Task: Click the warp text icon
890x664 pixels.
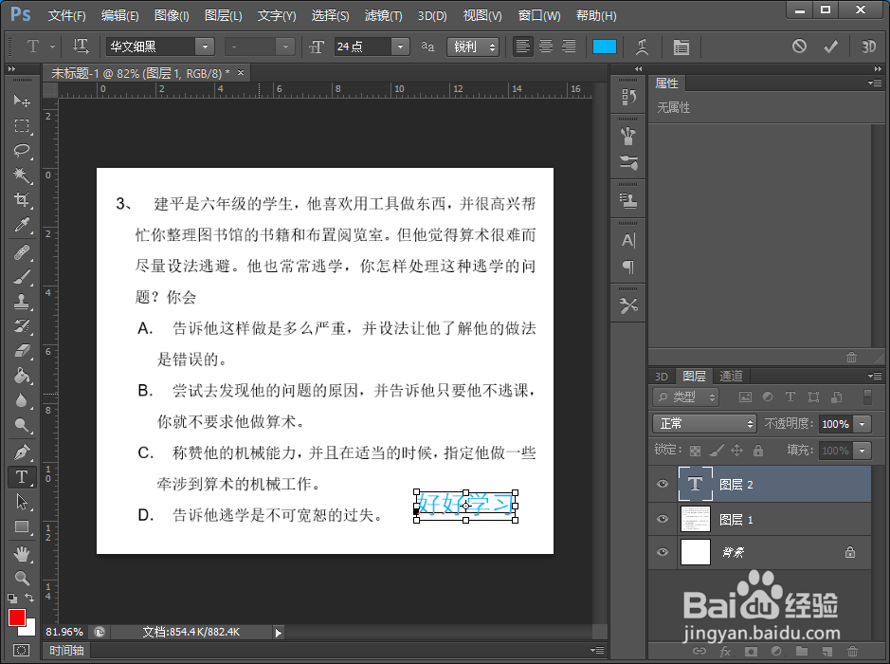Action: [642, 46]
